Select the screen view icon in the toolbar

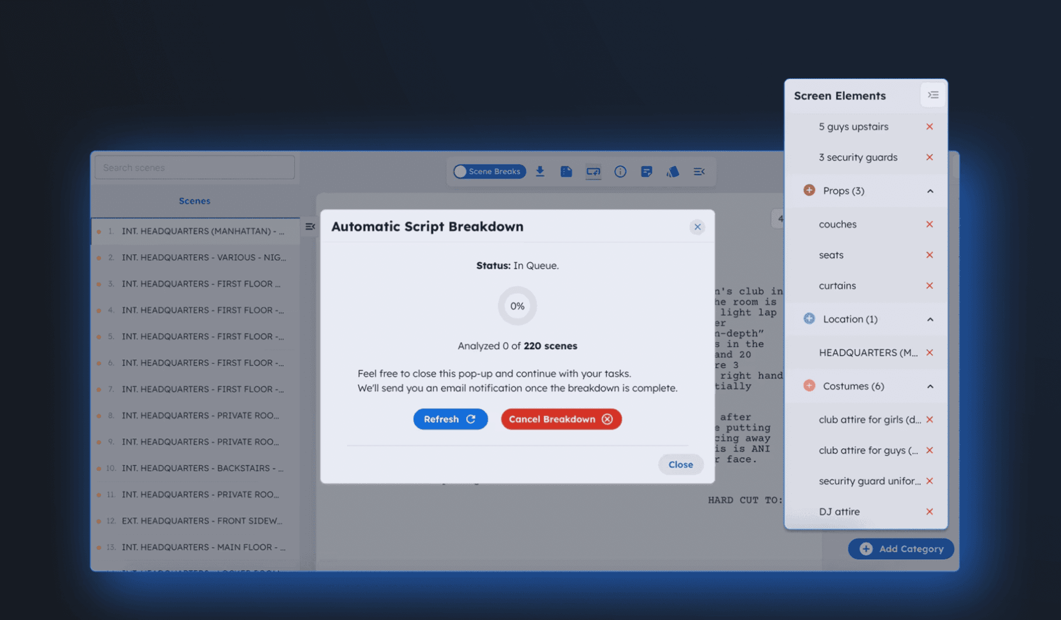592,171
